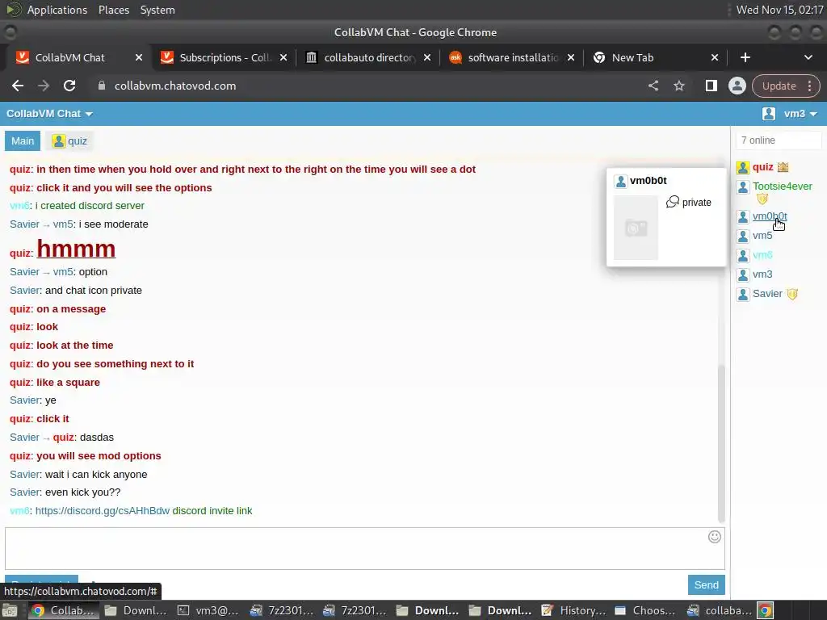The width and height of the screenshot is (827, 620).
Task: Go back to the previous page
Action: click(18, 86)
